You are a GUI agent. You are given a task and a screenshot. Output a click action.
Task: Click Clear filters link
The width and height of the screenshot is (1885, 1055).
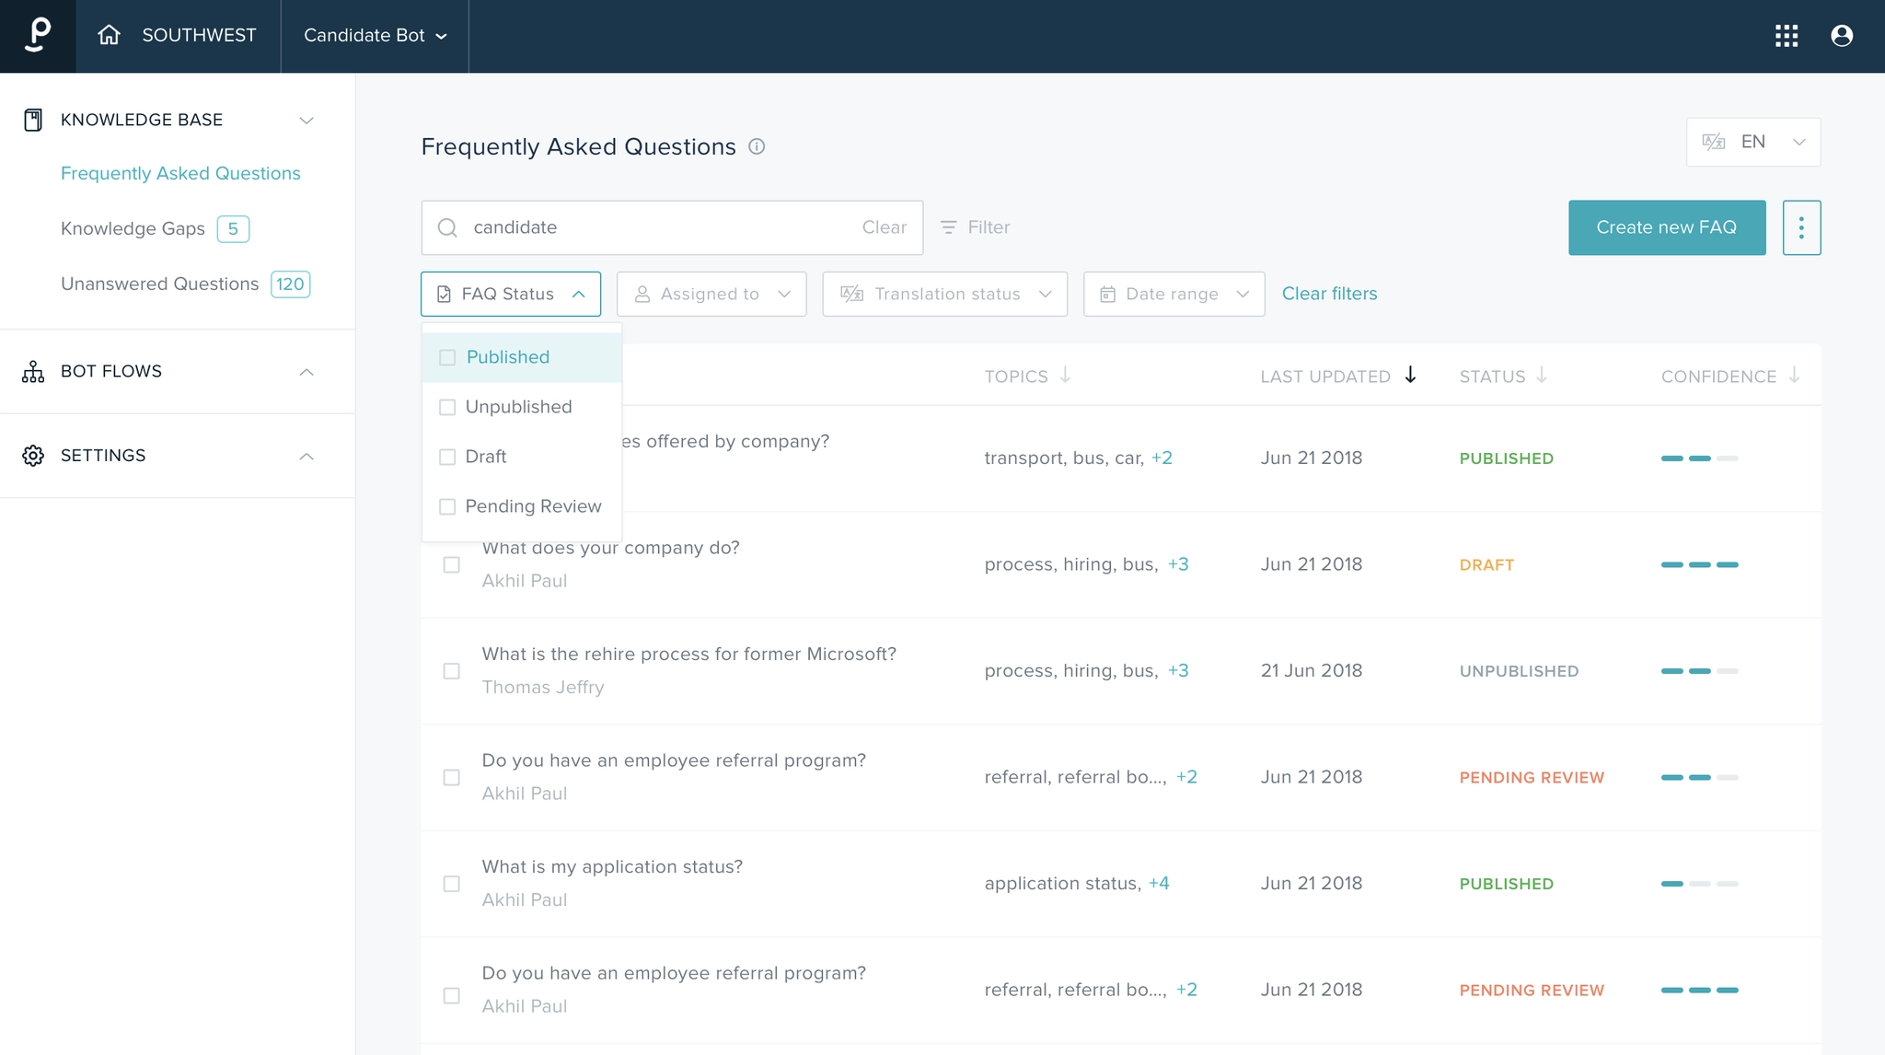[x=1329, y=294]
